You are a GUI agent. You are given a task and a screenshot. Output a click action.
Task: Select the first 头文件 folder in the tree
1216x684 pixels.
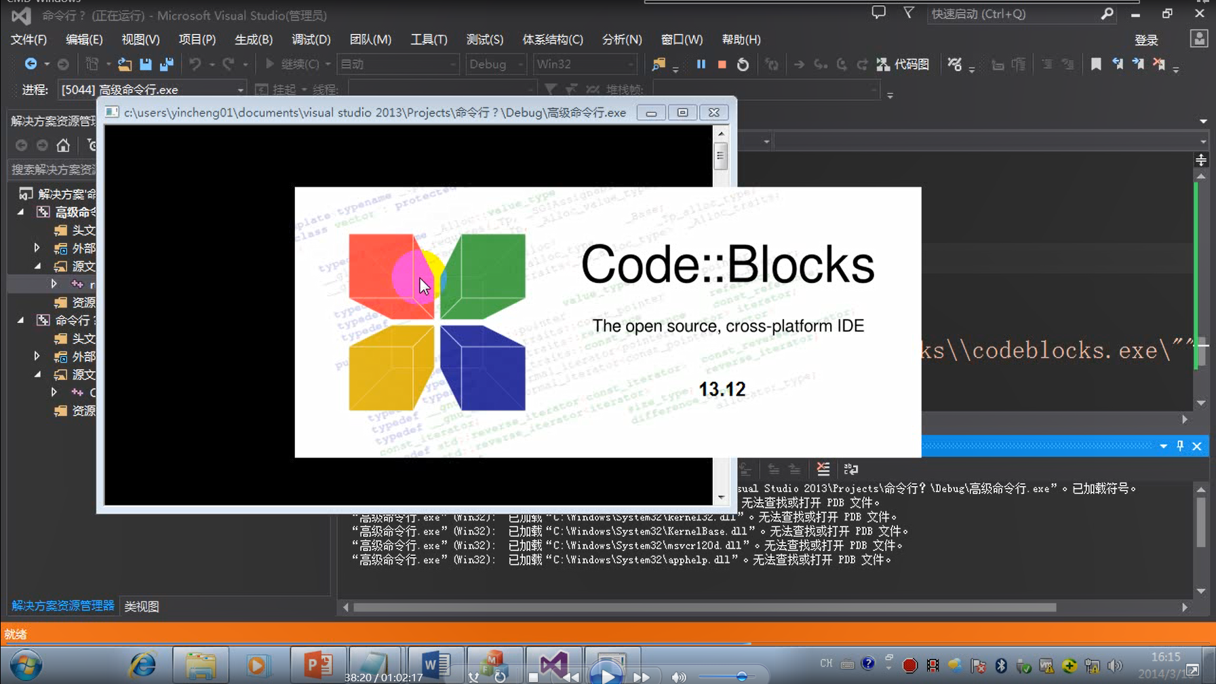(75, 231)
